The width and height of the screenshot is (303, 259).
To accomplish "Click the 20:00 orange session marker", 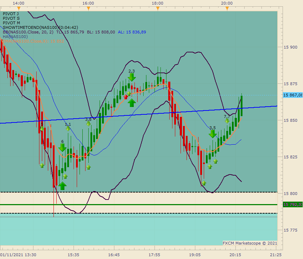I will click(227, 8).
